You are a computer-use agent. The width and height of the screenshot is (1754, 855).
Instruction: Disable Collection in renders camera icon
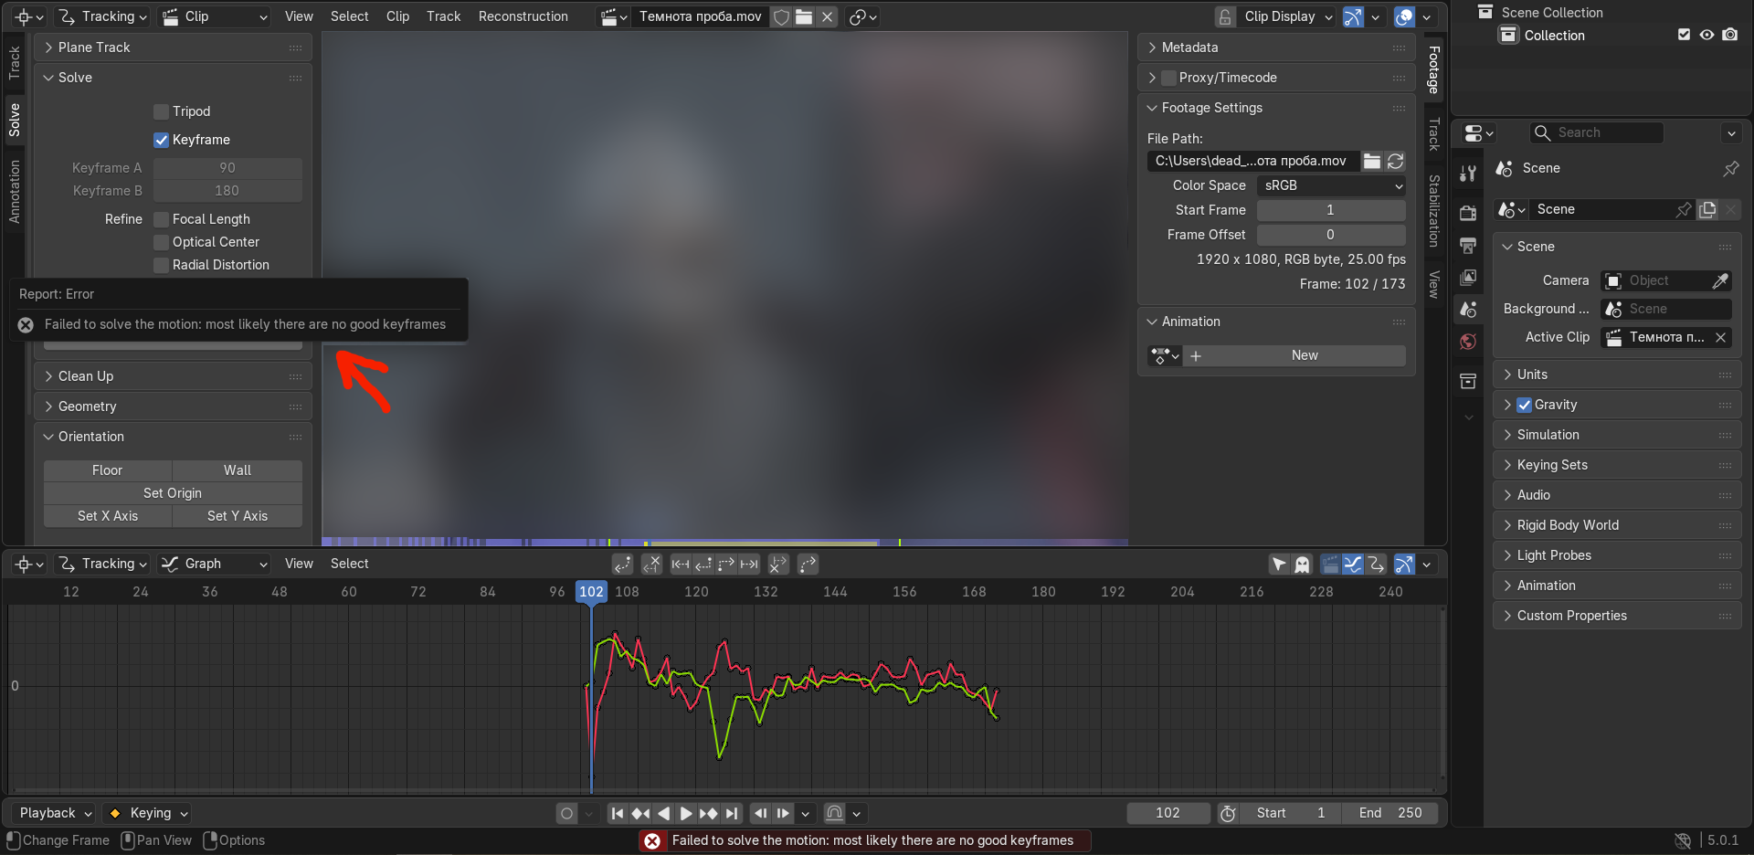pos(1730,35)
